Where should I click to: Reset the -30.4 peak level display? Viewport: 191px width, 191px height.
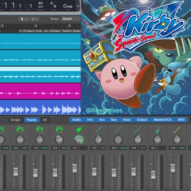click(64, 148)
